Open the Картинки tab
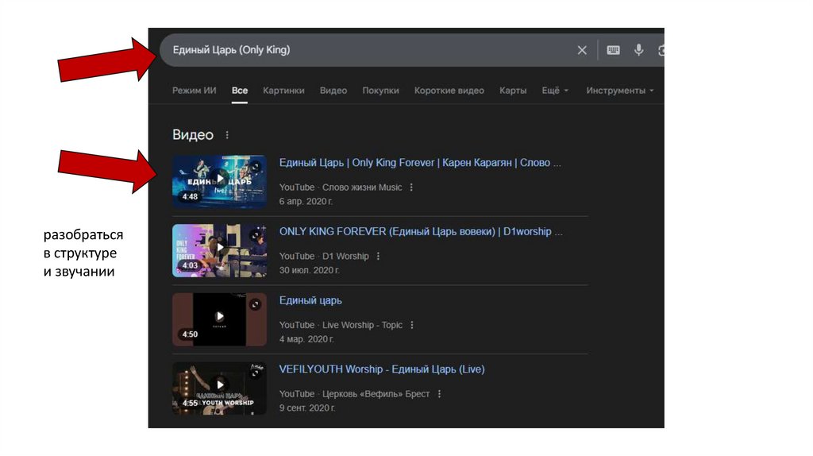Screen dimensions: 813x456 click(x=283, y=91)
